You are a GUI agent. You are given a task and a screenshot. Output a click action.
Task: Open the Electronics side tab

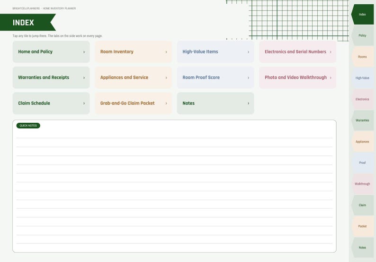tap(362, 99)
